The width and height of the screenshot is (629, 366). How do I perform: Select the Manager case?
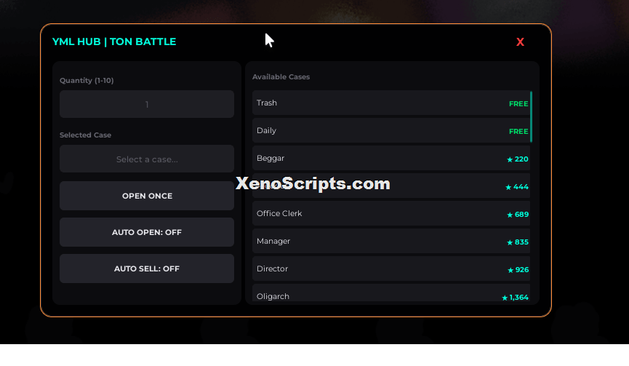coord(391,242)
